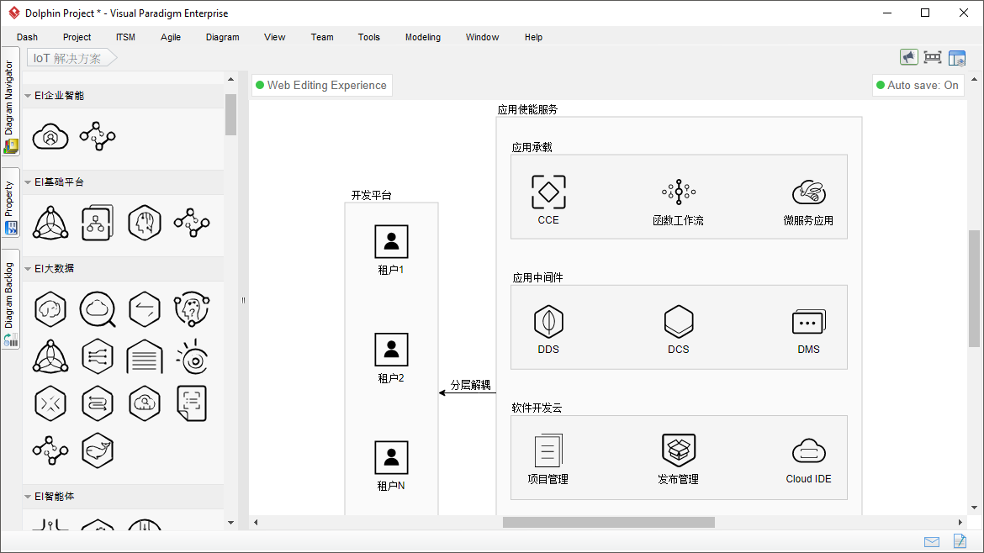Select the 开发平台 container title
This screenshot has width=984, height=553.
pos(372,196)
